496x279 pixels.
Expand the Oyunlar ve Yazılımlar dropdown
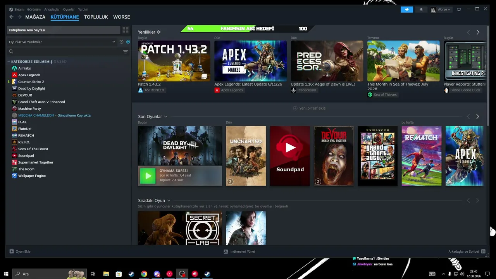point(62,42)
